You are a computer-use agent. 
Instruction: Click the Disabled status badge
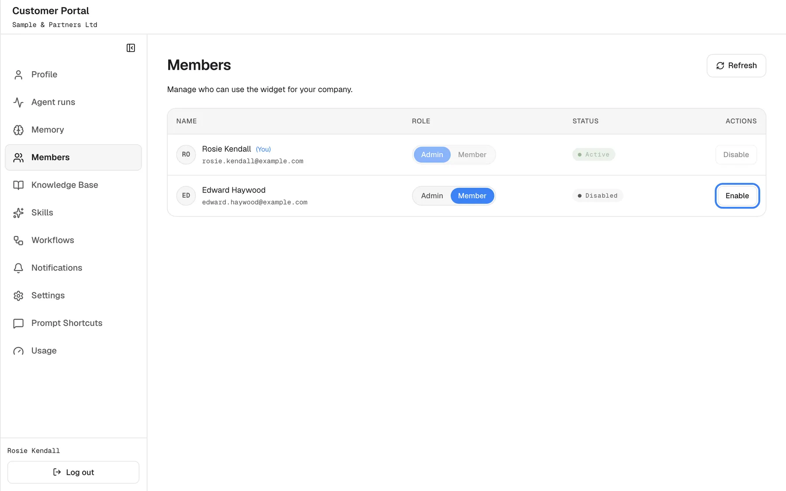(597, 196)
